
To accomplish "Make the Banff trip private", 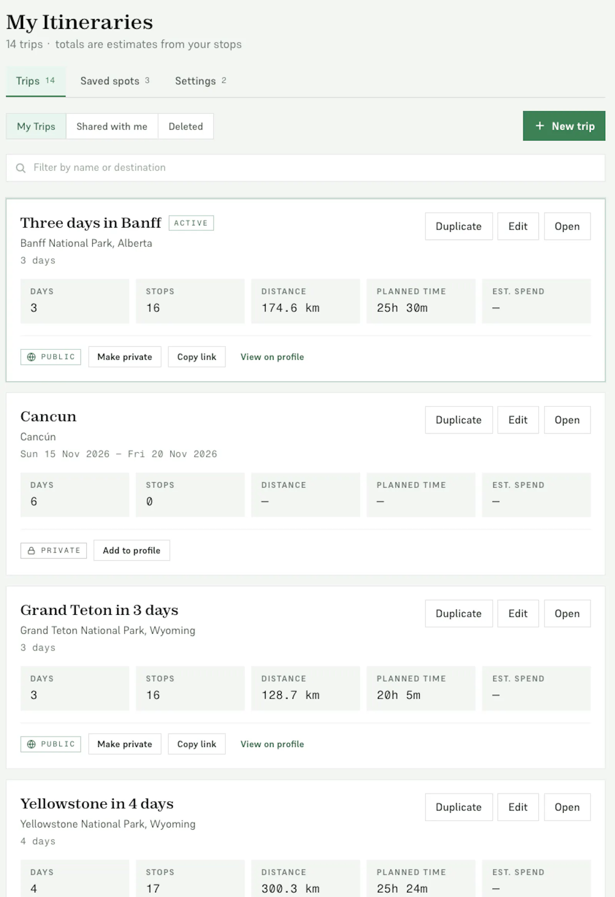I will (125, 357).
